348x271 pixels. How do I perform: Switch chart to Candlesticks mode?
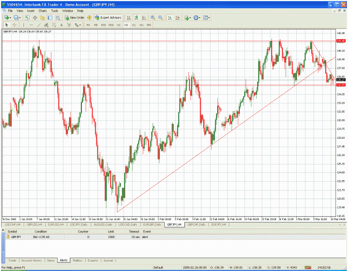136,18
